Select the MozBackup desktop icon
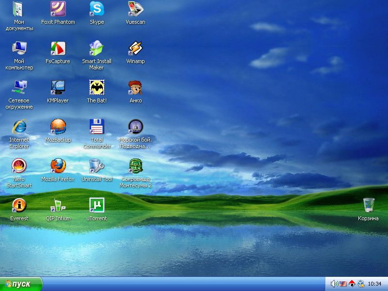This screenshot has height=291, width=388. click(58, 127)
